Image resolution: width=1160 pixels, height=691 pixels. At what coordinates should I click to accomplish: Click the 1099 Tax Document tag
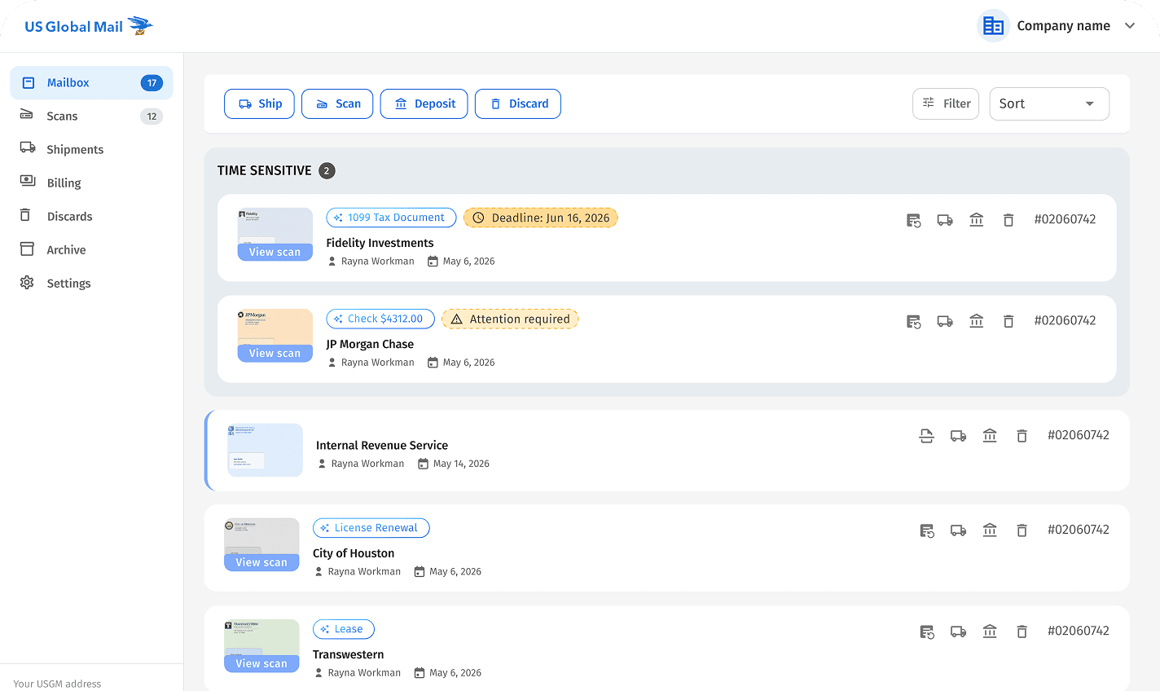(391, 218)
